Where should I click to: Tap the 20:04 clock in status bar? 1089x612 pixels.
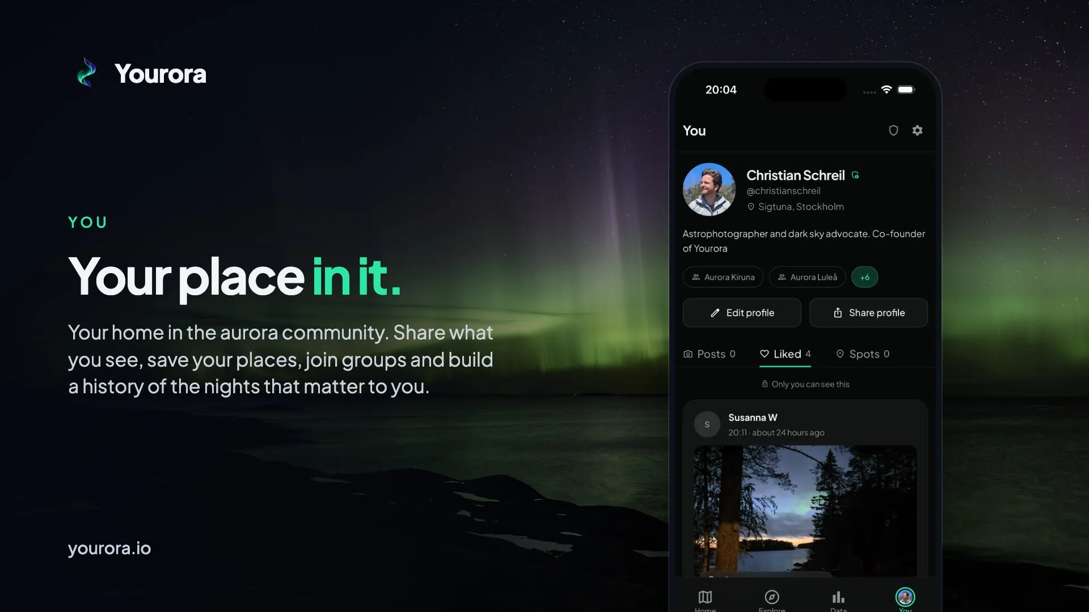tap(721, 90)
